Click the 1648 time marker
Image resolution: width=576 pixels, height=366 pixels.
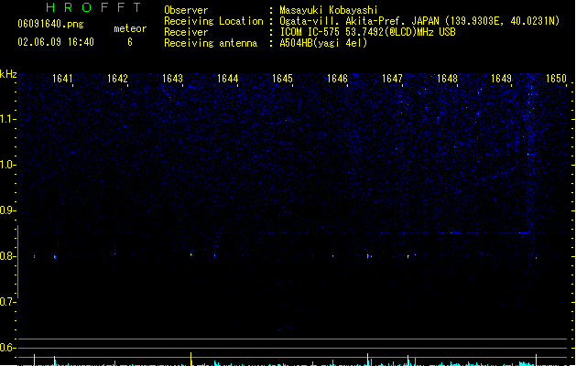tap(447, 79)
